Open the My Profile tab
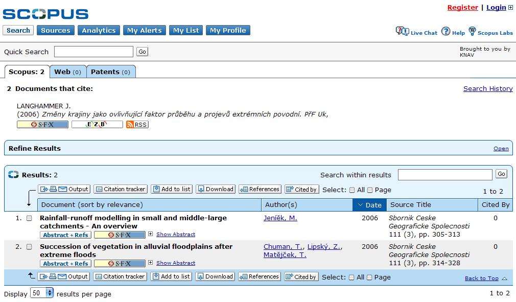The width and height of the screenshot is (516, 302). coord(228,30)
